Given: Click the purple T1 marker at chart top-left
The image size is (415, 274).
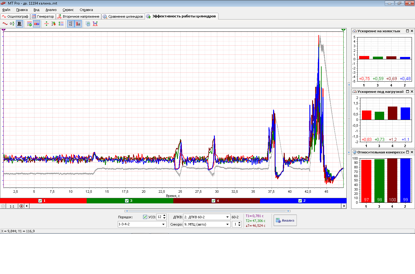Looking at the screenshot, I should pos(3,30).
